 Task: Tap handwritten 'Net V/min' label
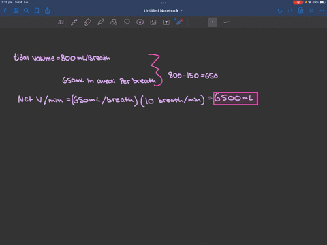tap(40, 99)
